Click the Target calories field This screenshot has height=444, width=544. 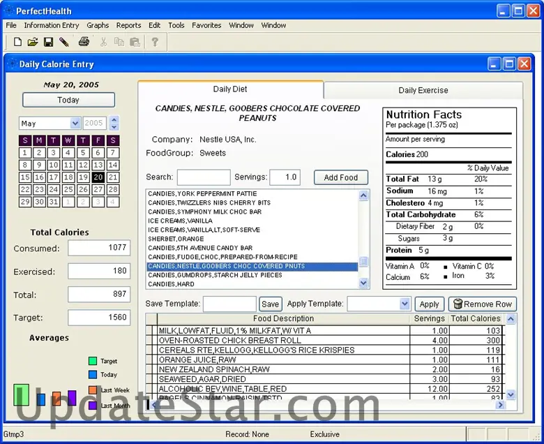[x=99, y=317]
